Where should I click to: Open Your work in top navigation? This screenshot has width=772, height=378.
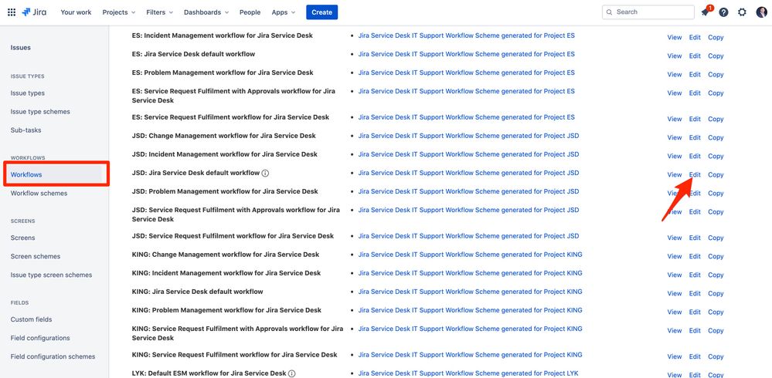pos(76,12)
